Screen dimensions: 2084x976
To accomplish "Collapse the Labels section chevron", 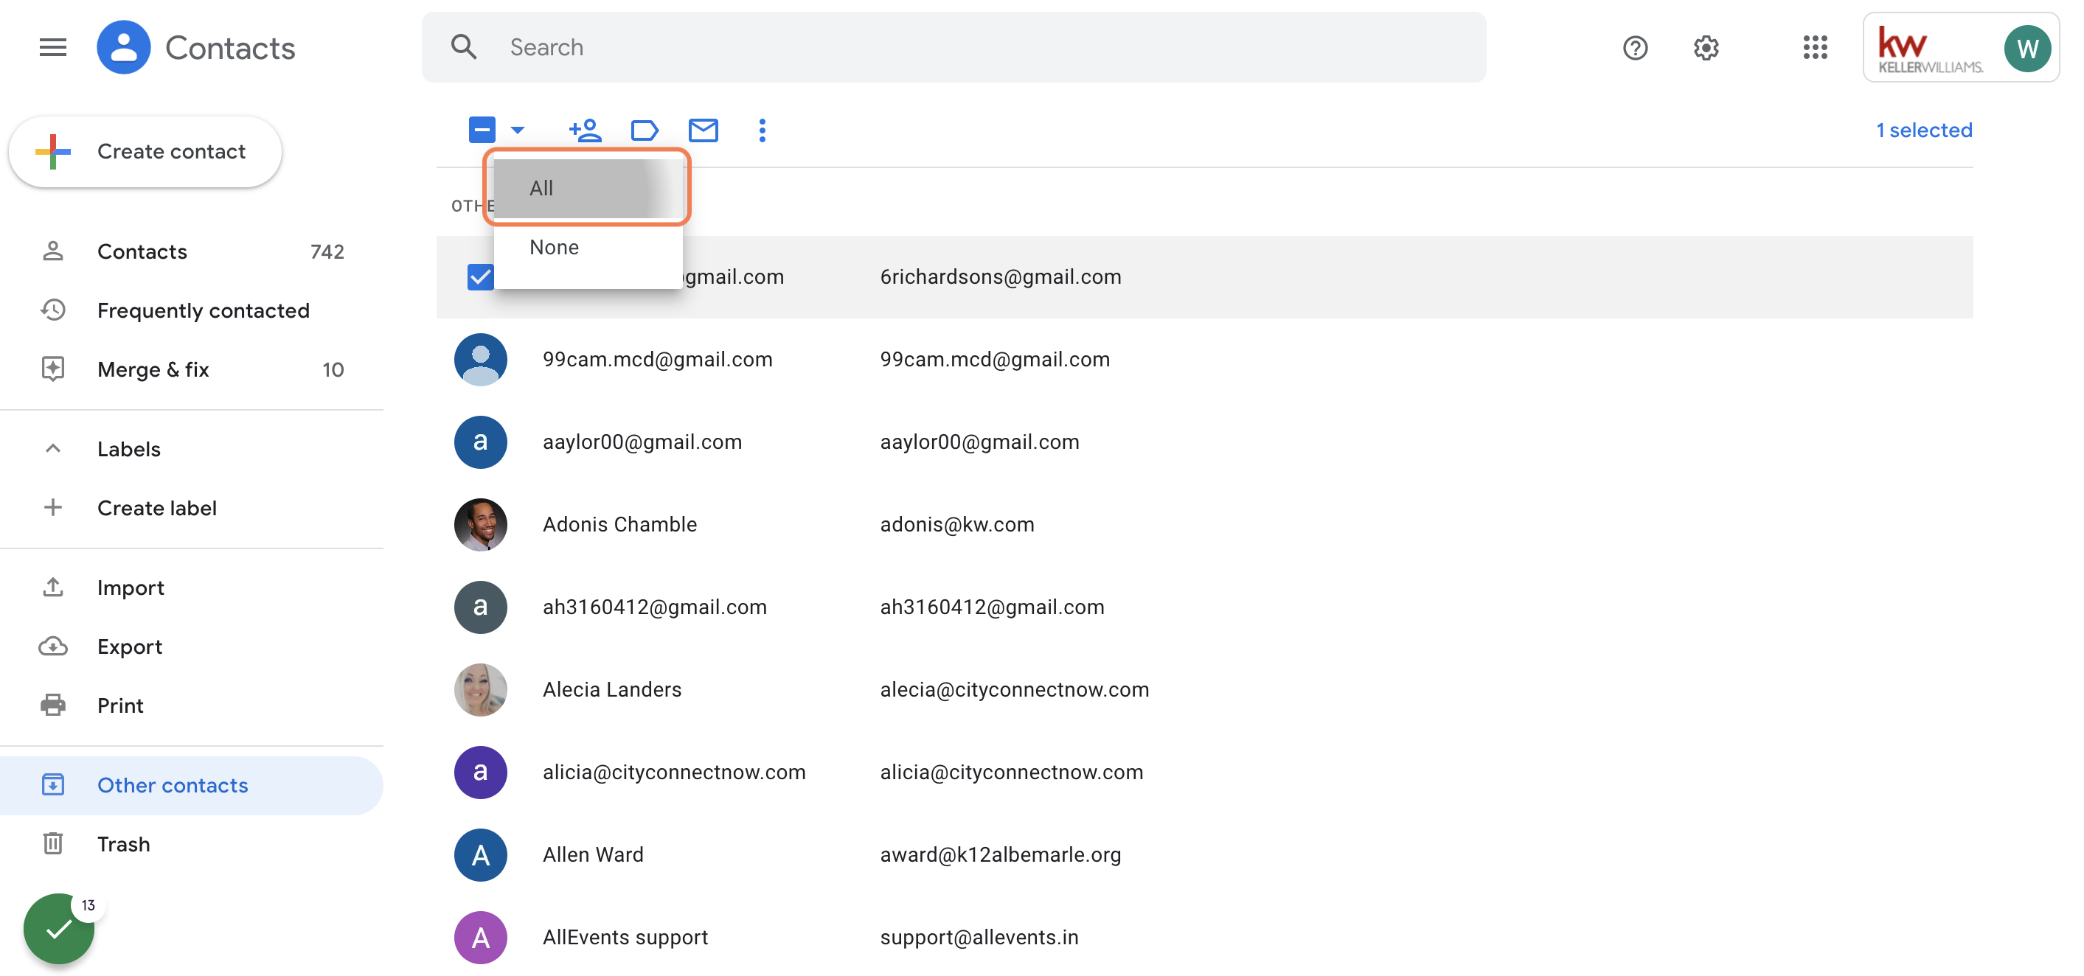I will pyautogui.click(x=52, y=448).
